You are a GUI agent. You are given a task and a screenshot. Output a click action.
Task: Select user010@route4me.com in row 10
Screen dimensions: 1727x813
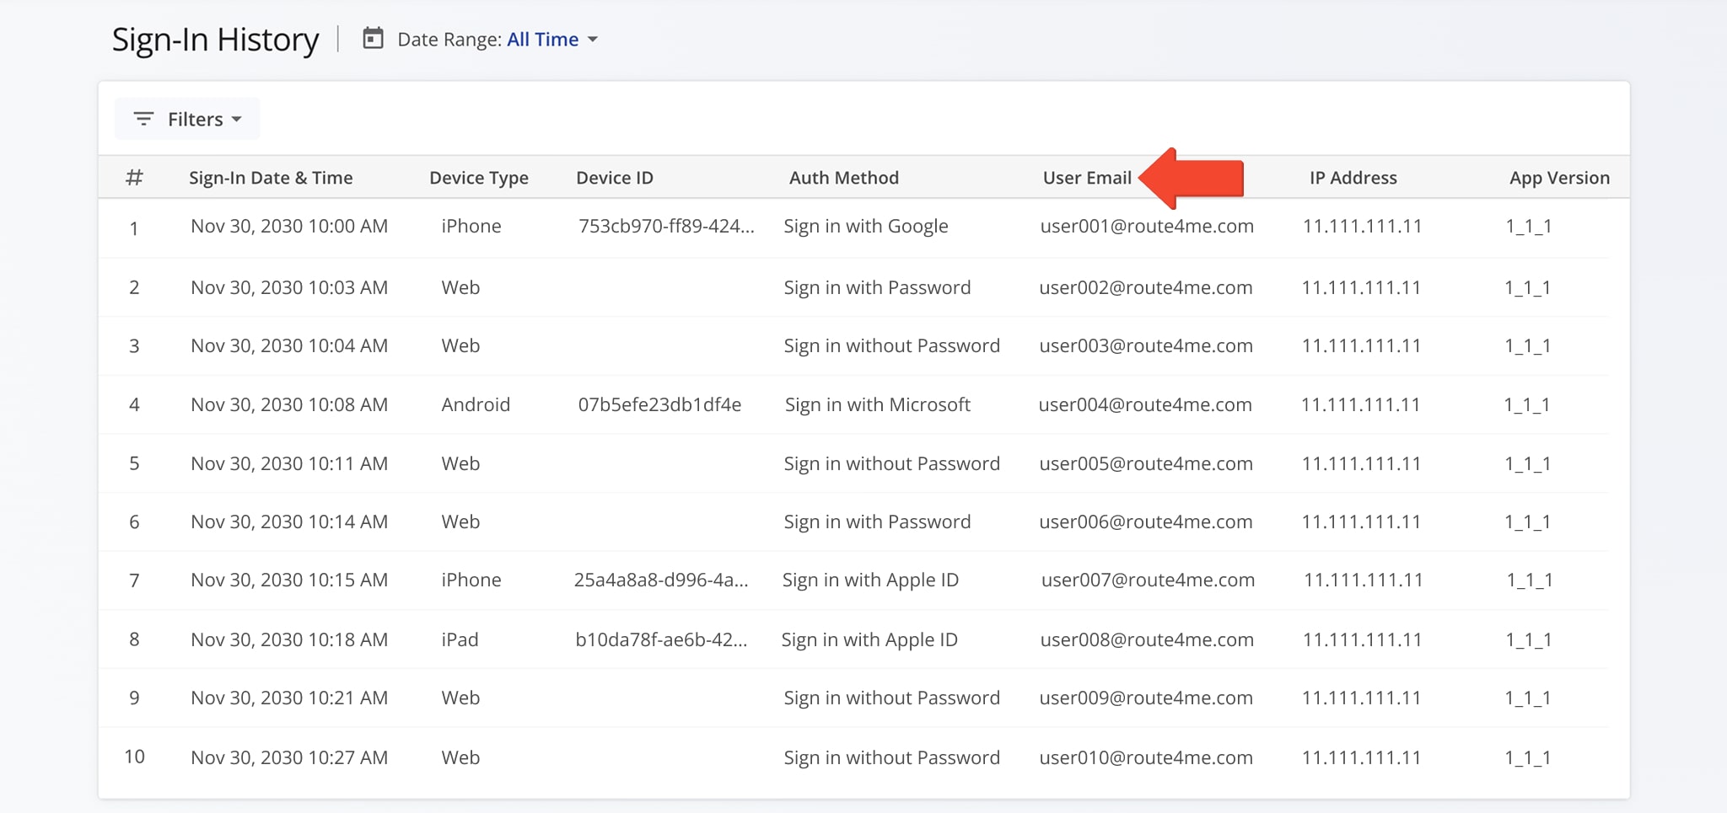pos(1147,757)
